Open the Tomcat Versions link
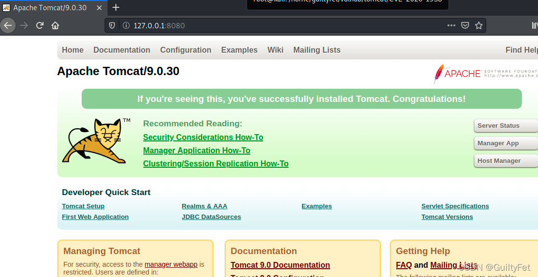Screen dimensions: 538x277 (x=447, y=217)
